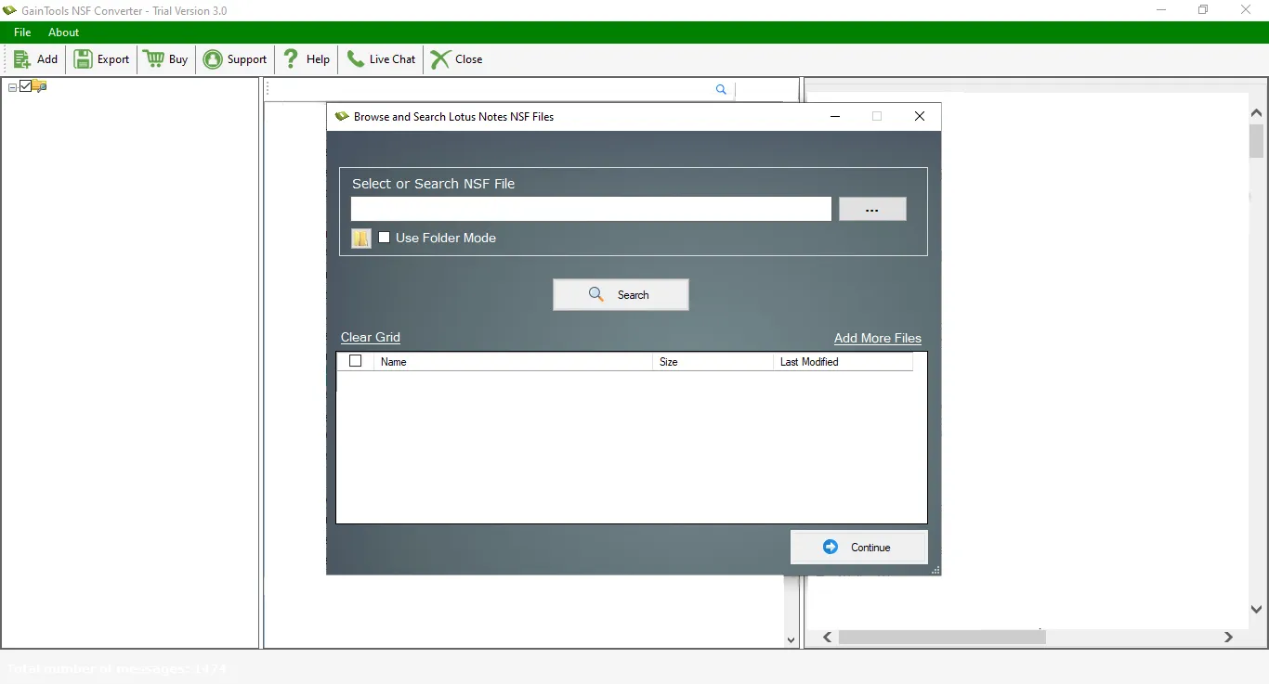Click the Add toolbar button

[x=36, y=59]
